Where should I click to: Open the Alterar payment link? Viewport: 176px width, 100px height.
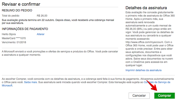pyautogui.click(x=41, y=34)
